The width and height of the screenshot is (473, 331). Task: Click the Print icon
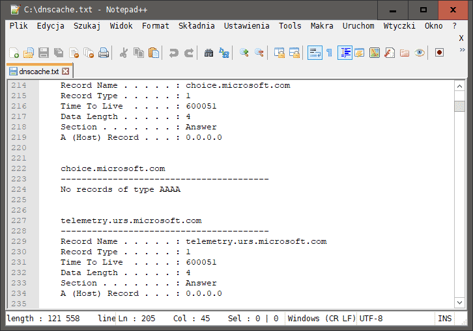pos(104,53)
